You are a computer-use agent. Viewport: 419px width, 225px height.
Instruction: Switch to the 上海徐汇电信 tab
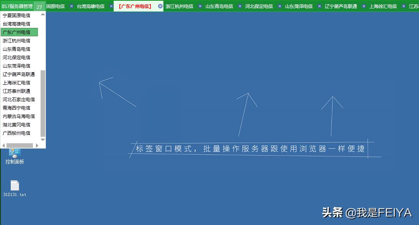tap(383, 6)
